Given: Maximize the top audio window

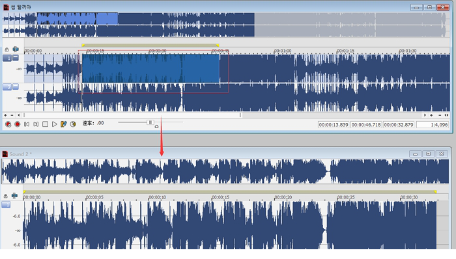Looking at the screenshot, I should [429, 7].
